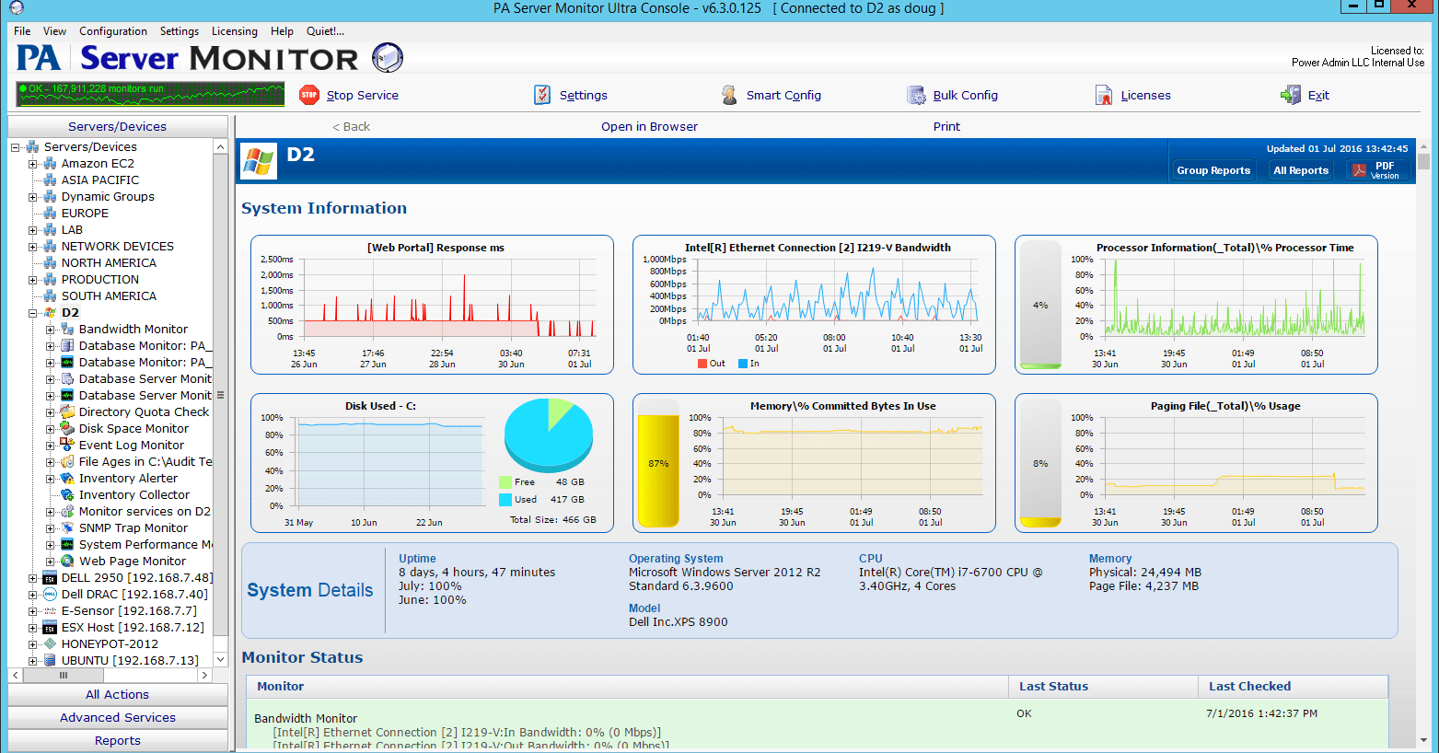Open the View menu
The width and height of the screenshot is (1439, 753).
coord(54,30)
